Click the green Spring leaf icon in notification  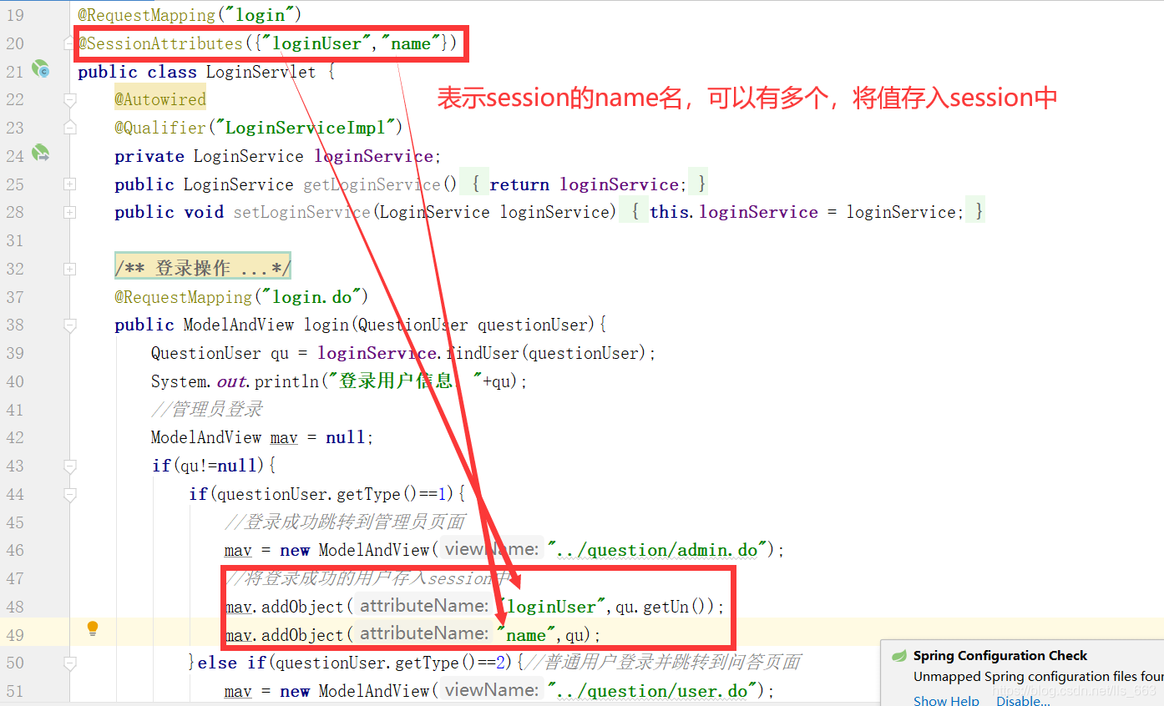899,656
